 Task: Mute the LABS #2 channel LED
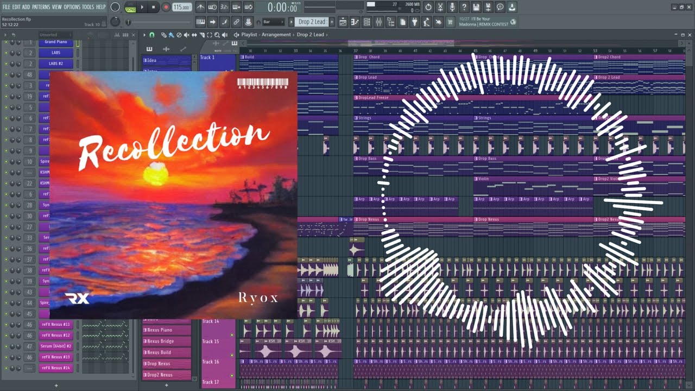coord(6,64)
